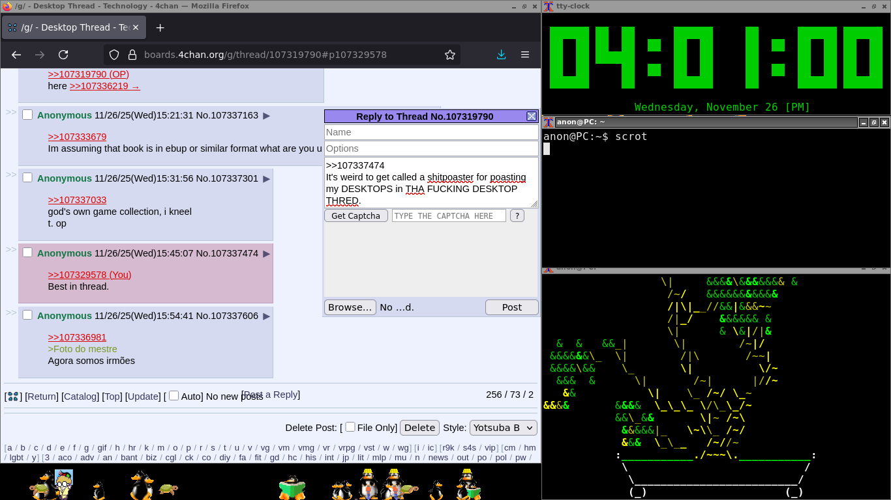Image resolution: width=891 pixels, height=500 pixels.
Task: Select checkbox for post No.107337606
Action: point(27,315)
